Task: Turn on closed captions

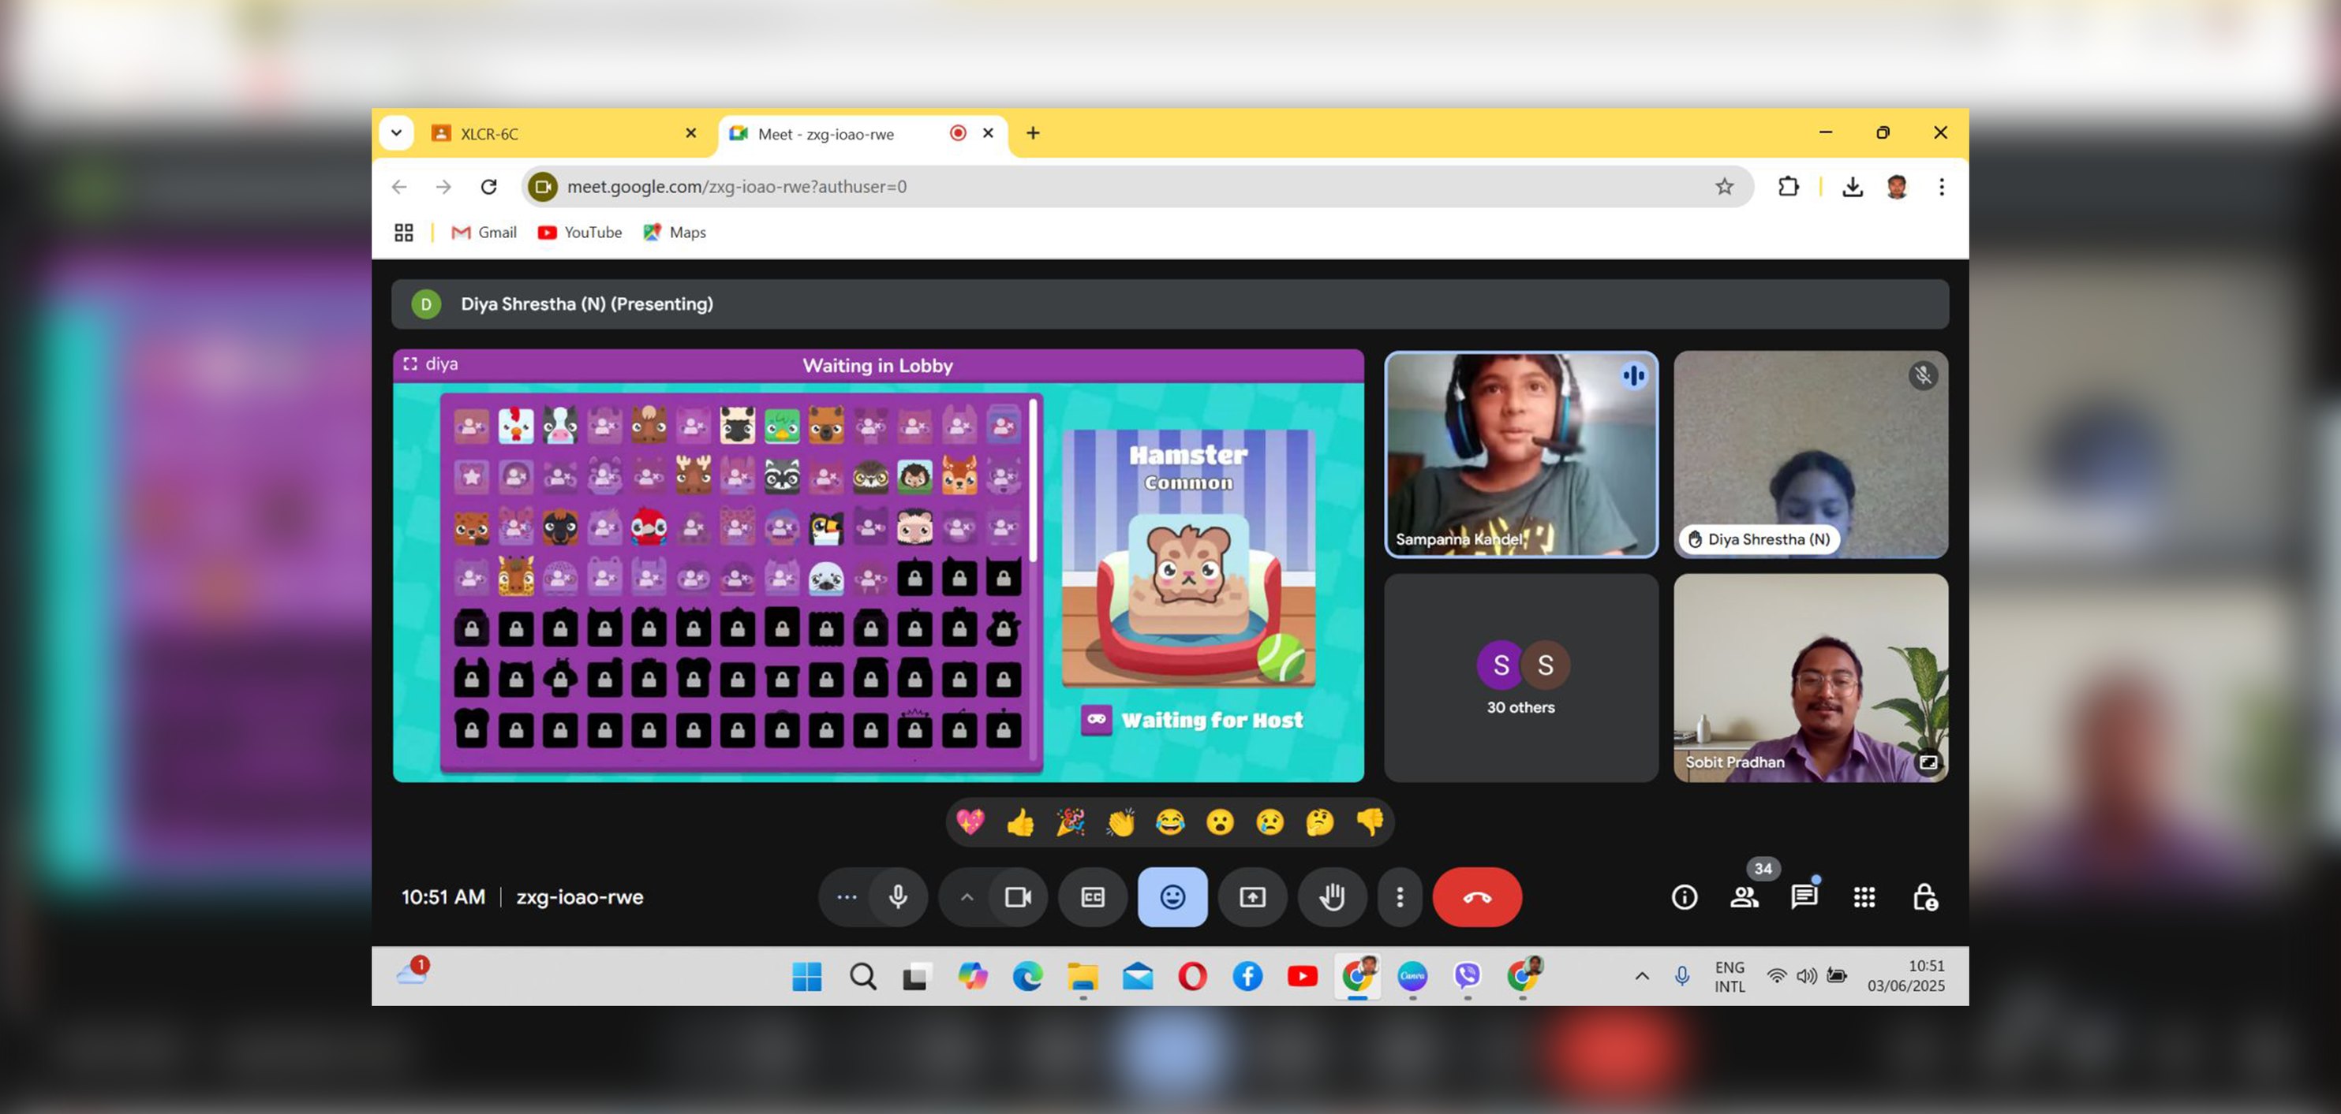Action: (x=1092, y=897)
